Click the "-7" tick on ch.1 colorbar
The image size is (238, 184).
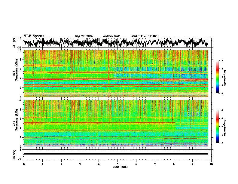(x=221, y=93)
